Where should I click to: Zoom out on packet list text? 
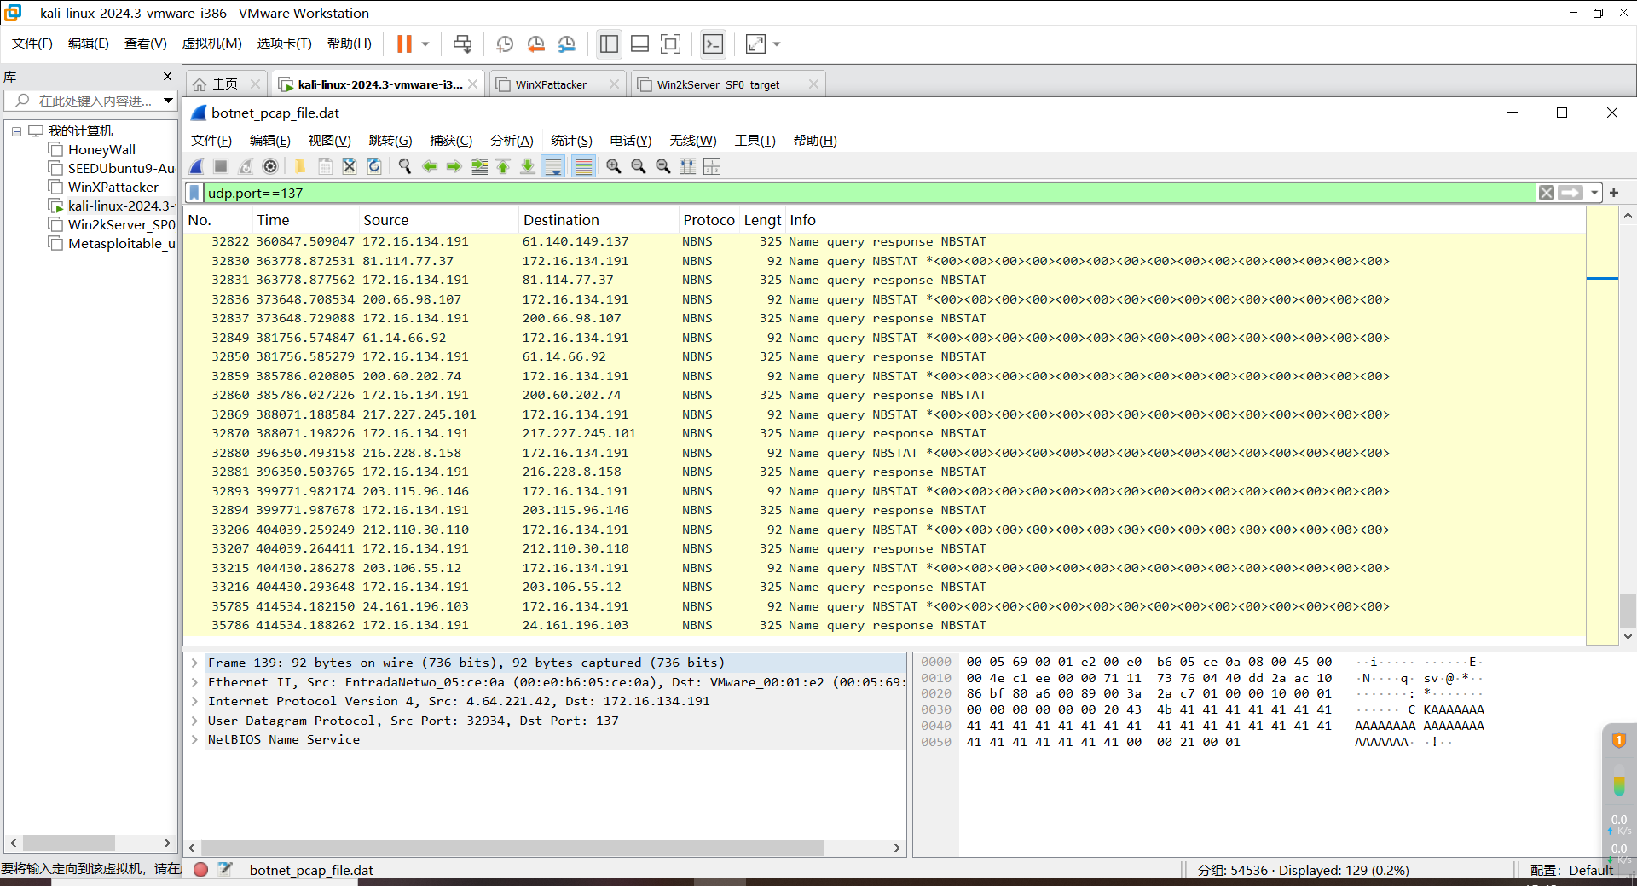pyautogui.click(x=639, y=166)
